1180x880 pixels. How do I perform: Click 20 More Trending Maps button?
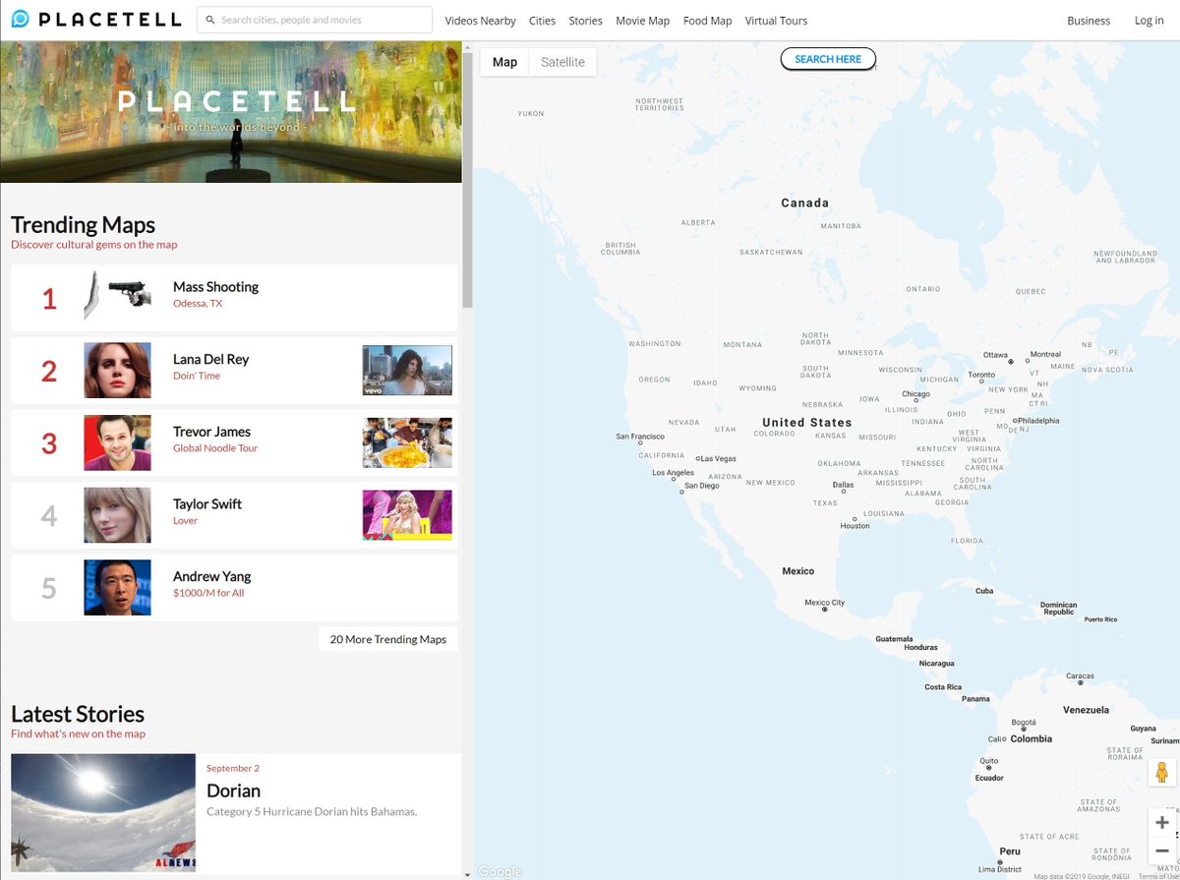tap(387, 639)
